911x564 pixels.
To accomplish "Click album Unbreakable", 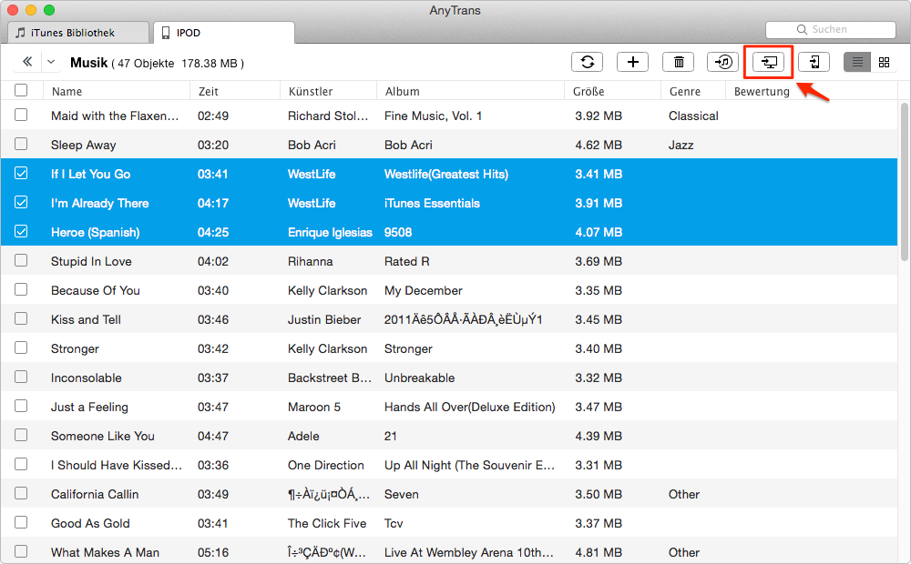I will click(419, 378).
